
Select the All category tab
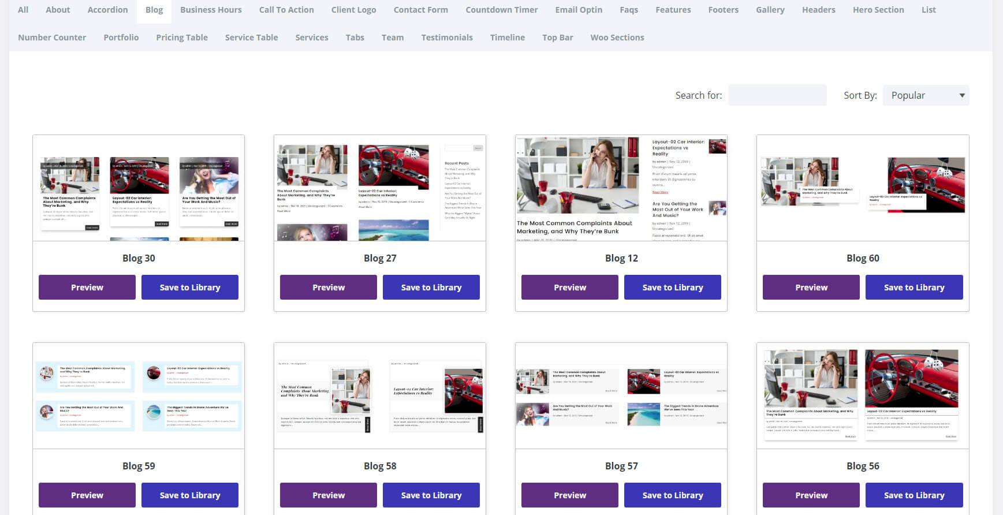23,10
